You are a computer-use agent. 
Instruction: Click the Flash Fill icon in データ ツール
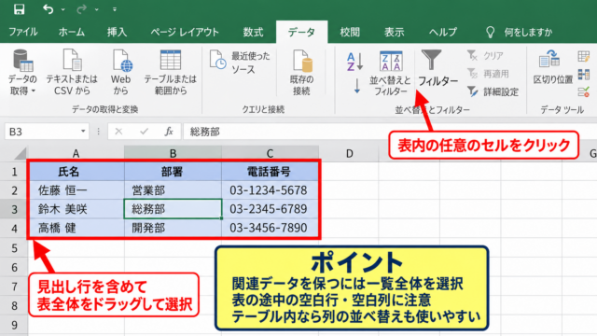tap(583, 56)
